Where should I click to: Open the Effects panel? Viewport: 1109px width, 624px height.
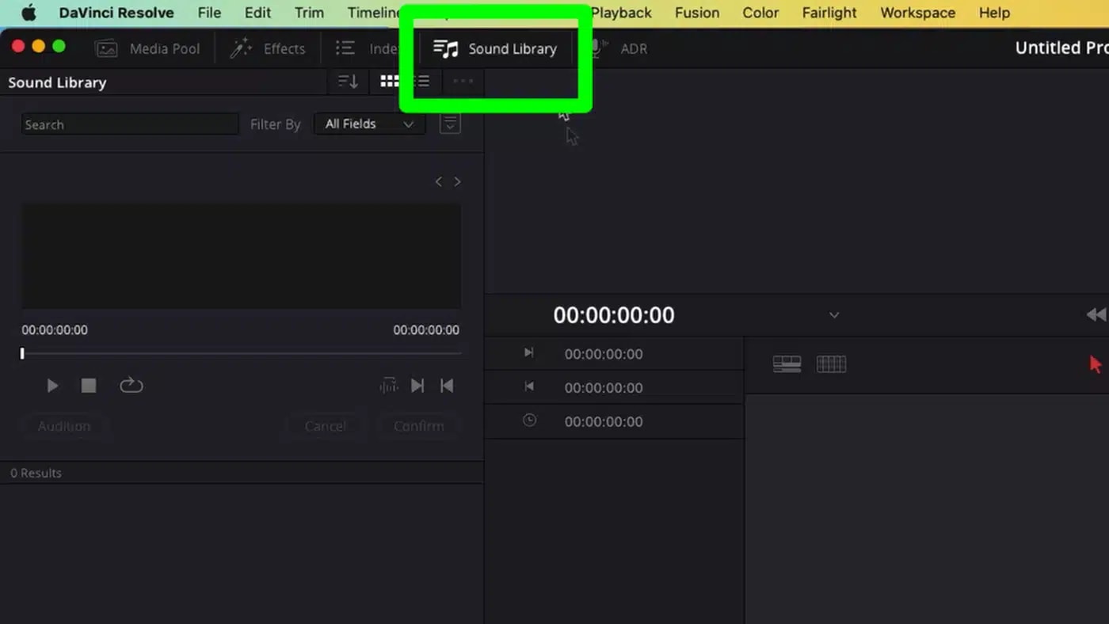pos(268,48)
